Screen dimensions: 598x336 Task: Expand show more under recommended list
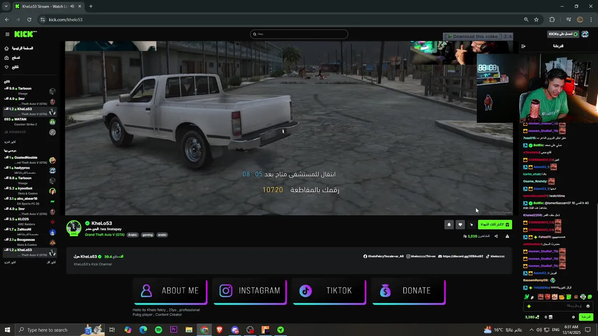click(x=10, y=262)
